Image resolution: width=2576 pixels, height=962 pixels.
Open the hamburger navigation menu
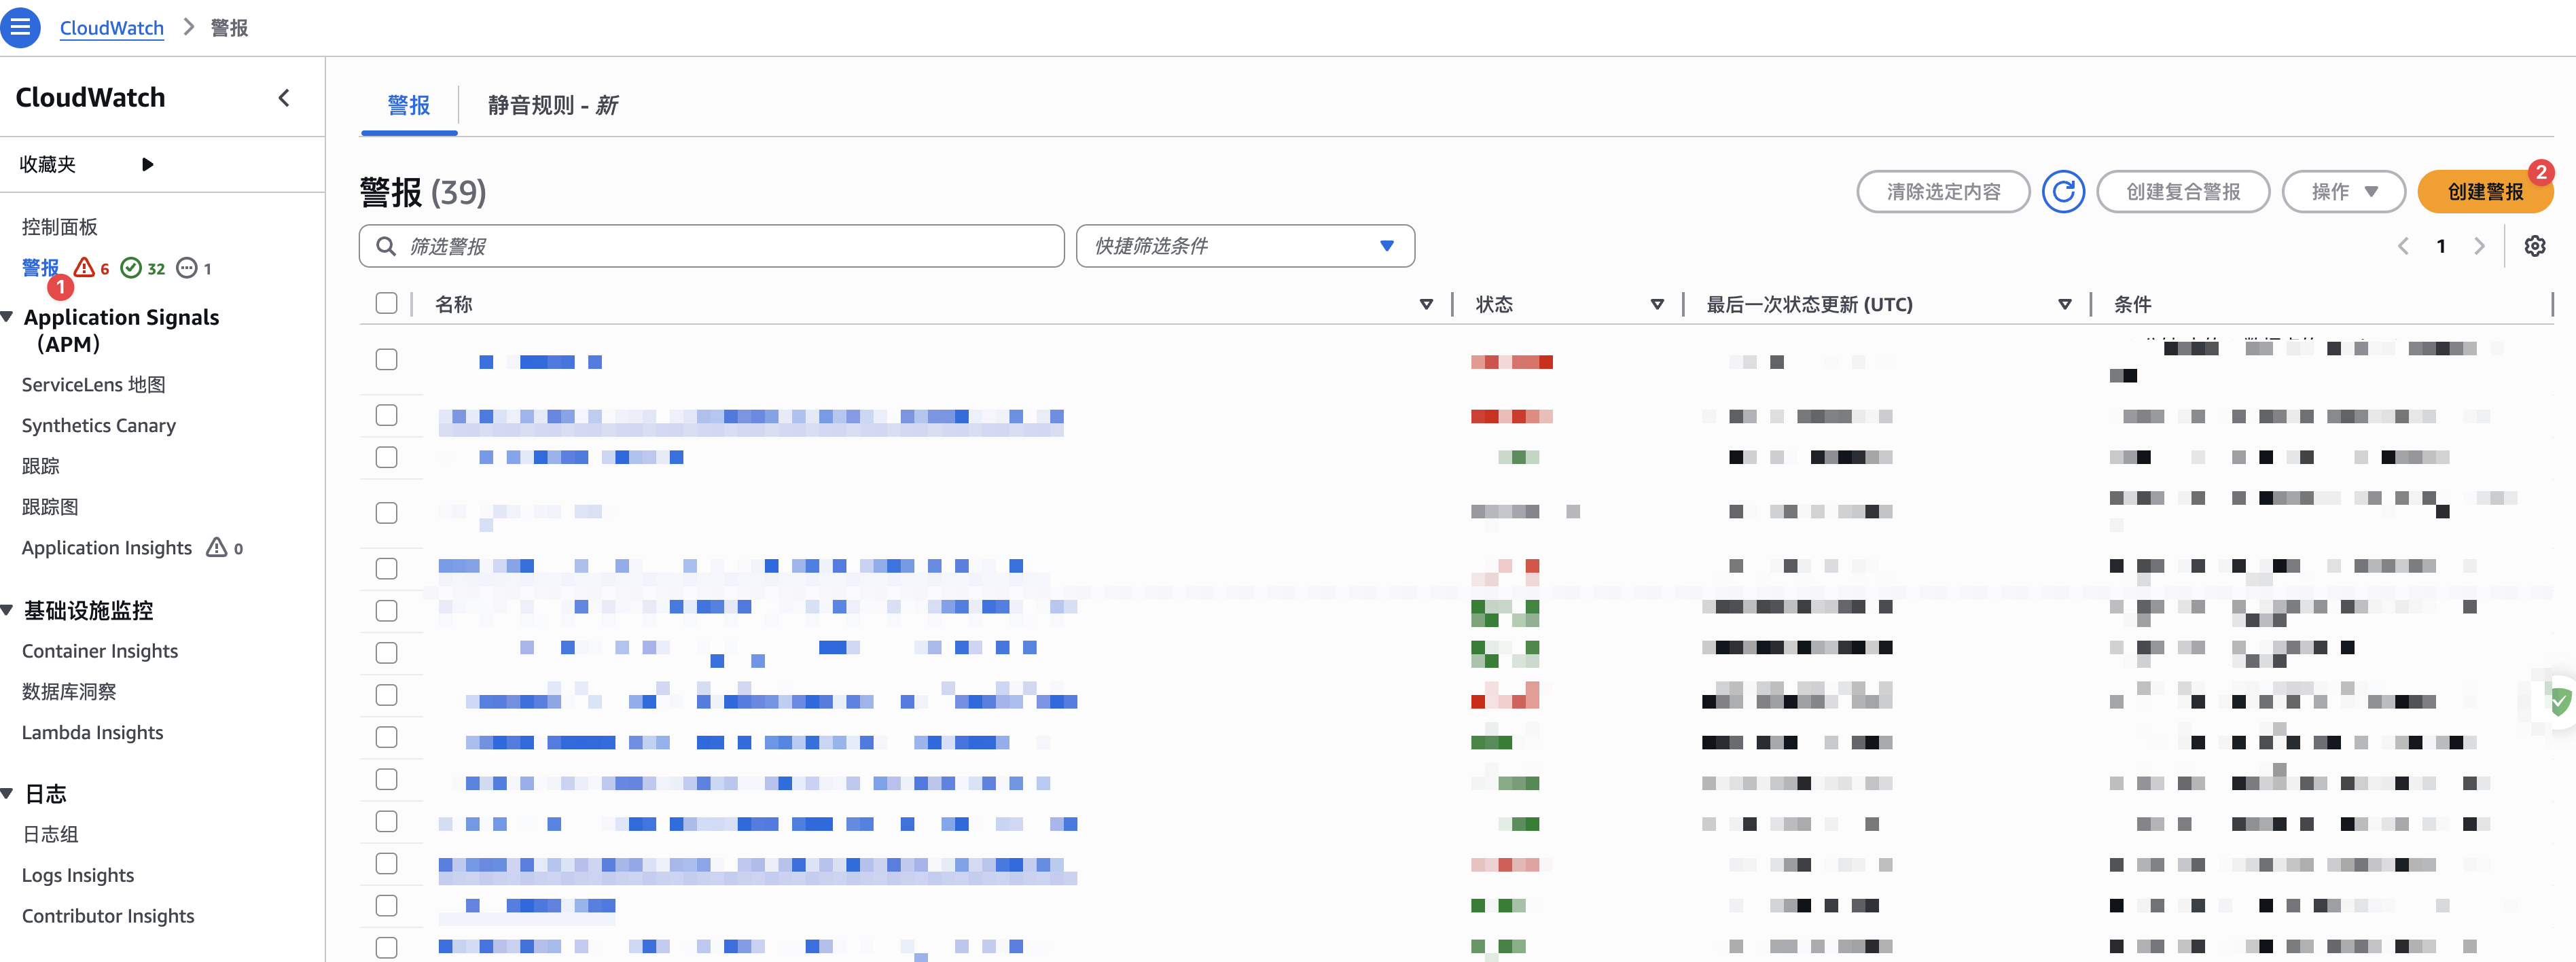[21, 27]
